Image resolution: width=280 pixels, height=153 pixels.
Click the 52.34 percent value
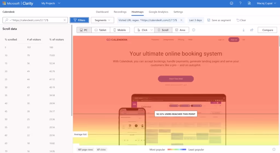coord(52,63)
